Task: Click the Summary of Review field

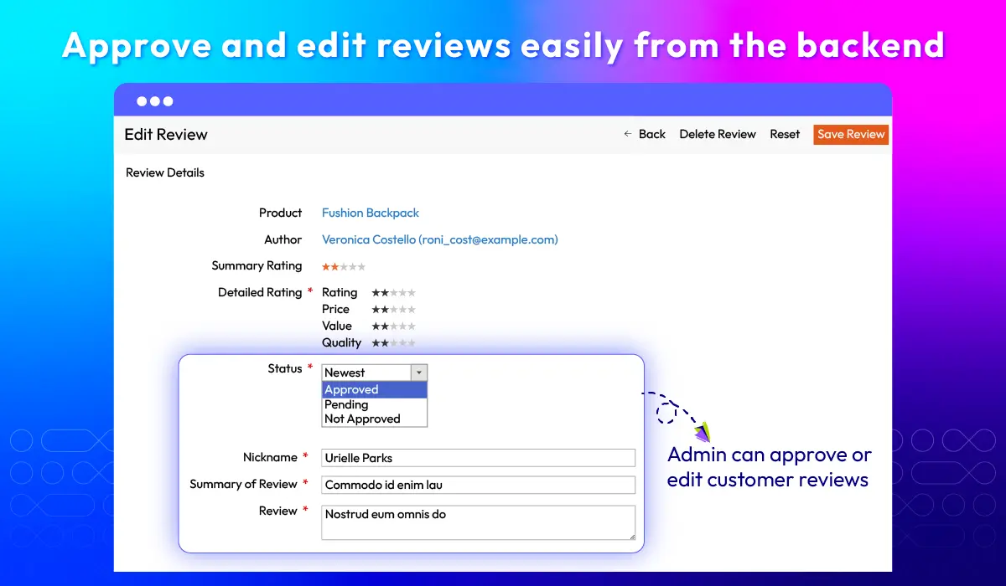Action: pyautogui.click(x=478, y=485)
